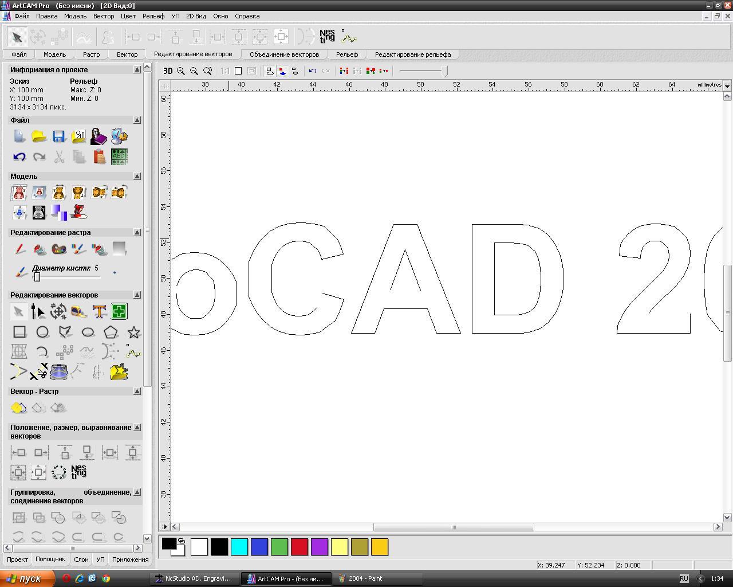The image size is (733, 587).
Task: Toggle the select vectors arrow in left panel
Action: [x=18, y=311]
